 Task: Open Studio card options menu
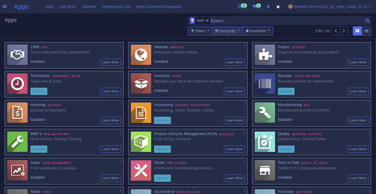click(x=244, y=162)
